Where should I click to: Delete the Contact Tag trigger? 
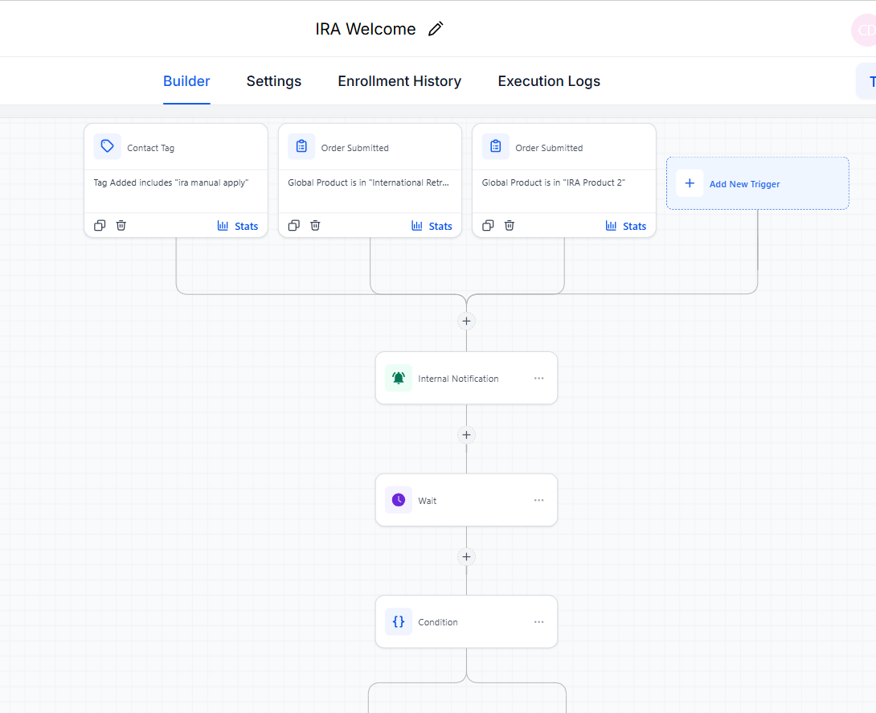(121, 225)
